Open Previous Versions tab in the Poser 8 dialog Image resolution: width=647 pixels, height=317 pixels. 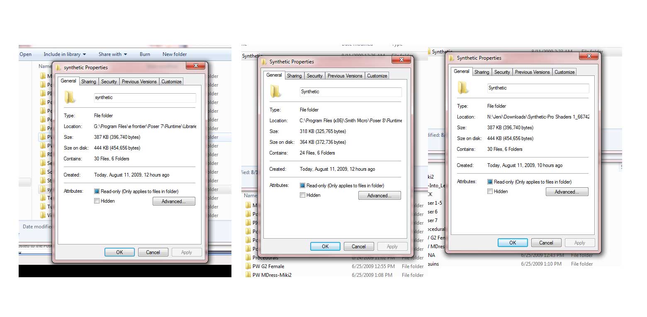(x=345, y=76)
